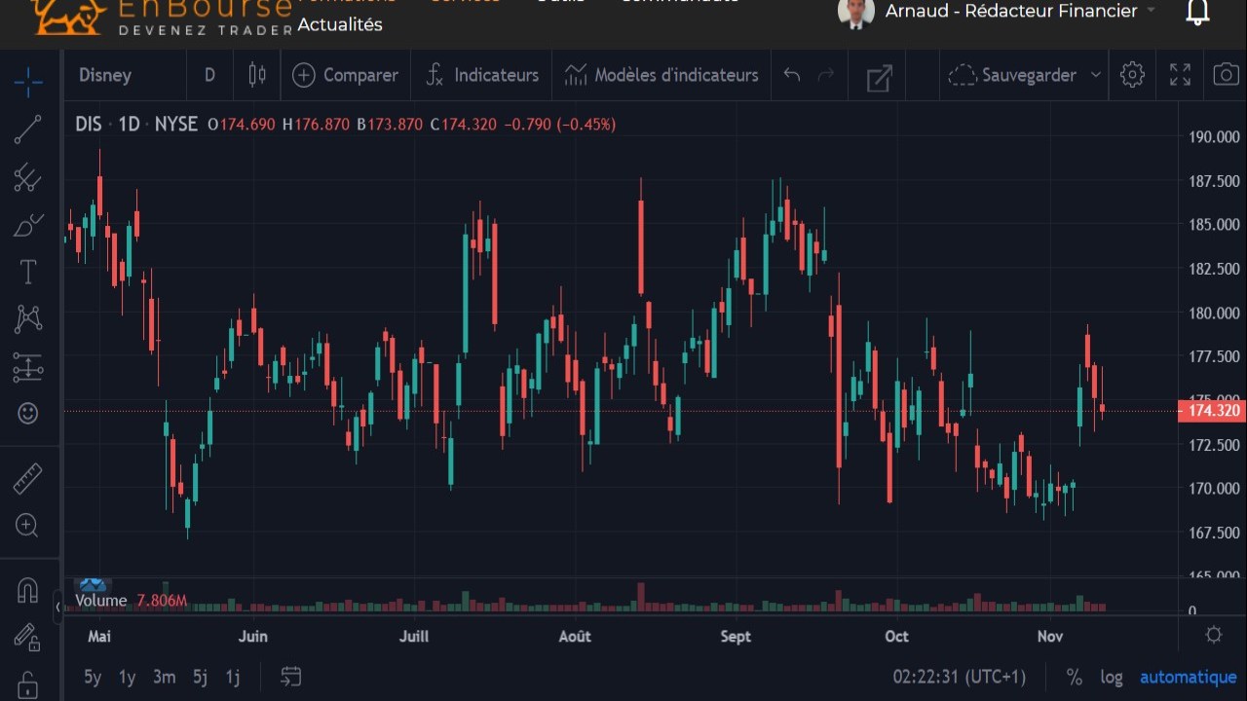This screenshot has width=1247, height=701.
Task: Toggle the magnet mode
Action: [28, 590]
